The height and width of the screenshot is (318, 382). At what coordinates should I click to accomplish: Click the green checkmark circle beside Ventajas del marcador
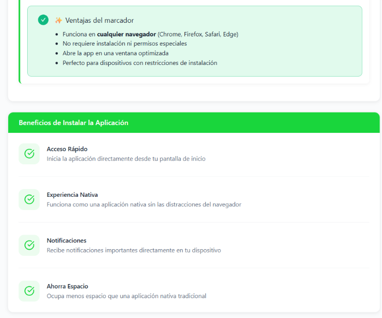tap(43, 20)
